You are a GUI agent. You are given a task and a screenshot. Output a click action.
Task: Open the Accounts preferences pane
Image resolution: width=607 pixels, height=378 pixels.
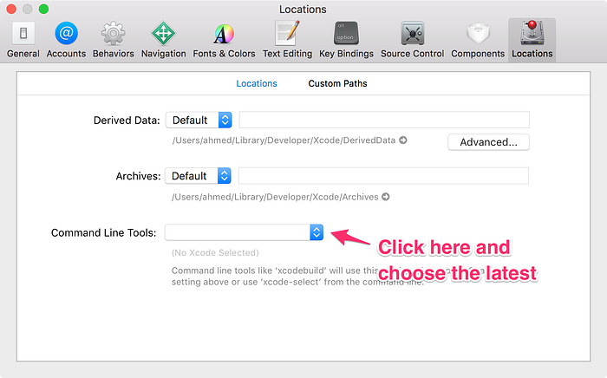tap(66, 40)
